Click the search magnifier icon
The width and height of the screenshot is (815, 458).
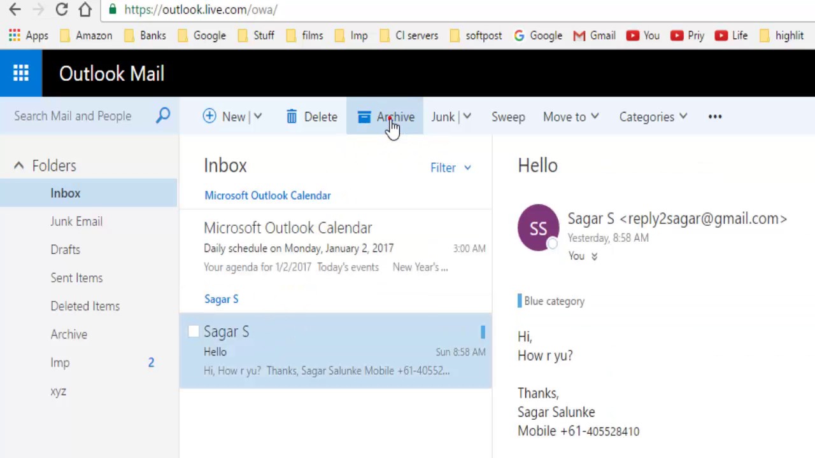coord(163,115)
